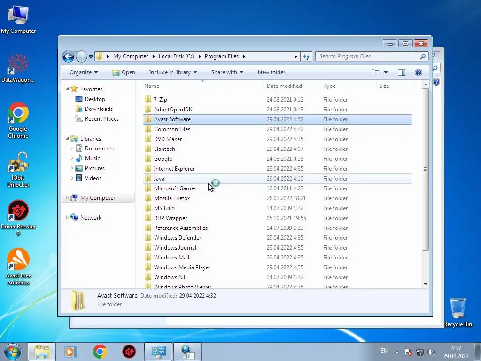Screen dimensions: 481x361
Task: Click the Back navigation arrow
Action: tap(68, 56)
